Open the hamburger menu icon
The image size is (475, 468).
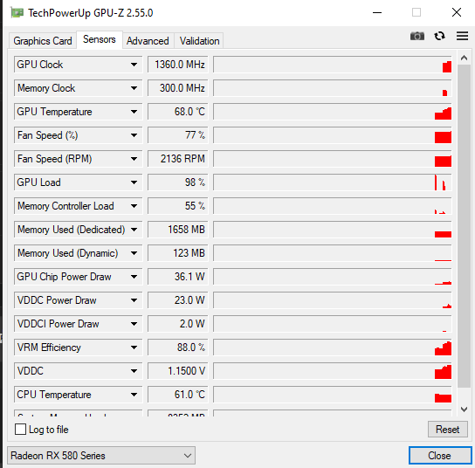pos(462,36)
